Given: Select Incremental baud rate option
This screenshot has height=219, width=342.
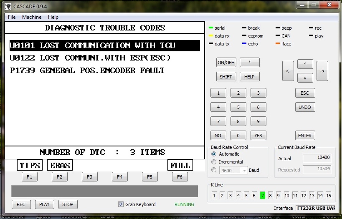Looking at the screenshot, I should pos(214,162).
